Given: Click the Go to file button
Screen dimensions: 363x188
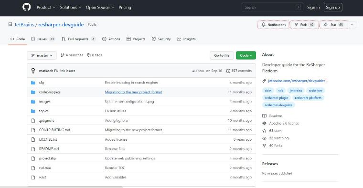Looking at the screenshot, I should point(222,55).
